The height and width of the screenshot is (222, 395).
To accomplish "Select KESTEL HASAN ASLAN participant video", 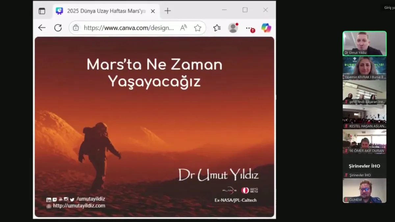I will [x=364, y=117].
